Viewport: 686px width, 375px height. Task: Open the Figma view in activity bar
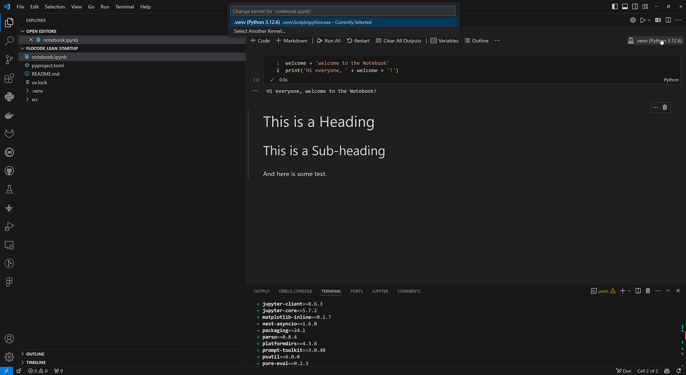click(9, 282)
